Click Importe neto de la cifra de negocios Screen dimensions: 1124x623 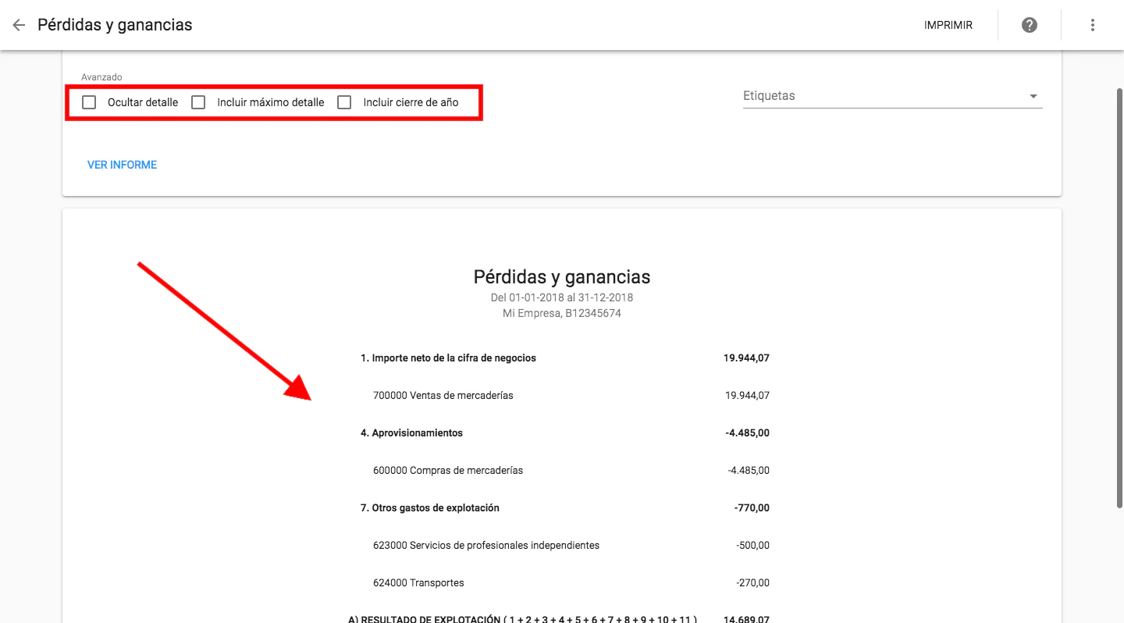(x=448, y=358)
